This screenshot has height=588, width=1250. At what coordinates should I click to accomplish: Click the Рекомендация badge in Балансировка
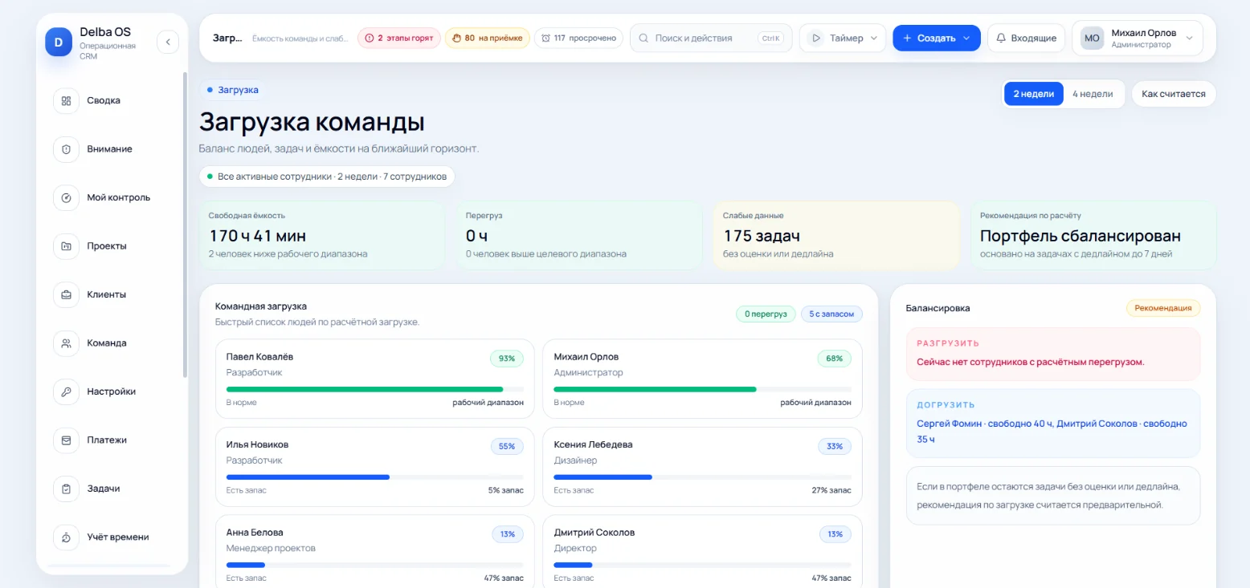click(1163, 308)
